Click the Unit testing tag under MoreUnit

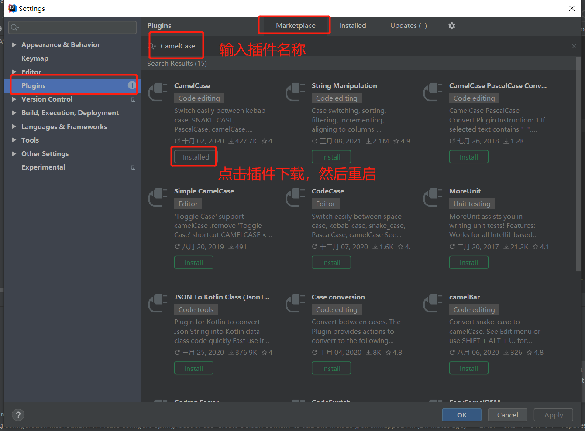[472, 204]
